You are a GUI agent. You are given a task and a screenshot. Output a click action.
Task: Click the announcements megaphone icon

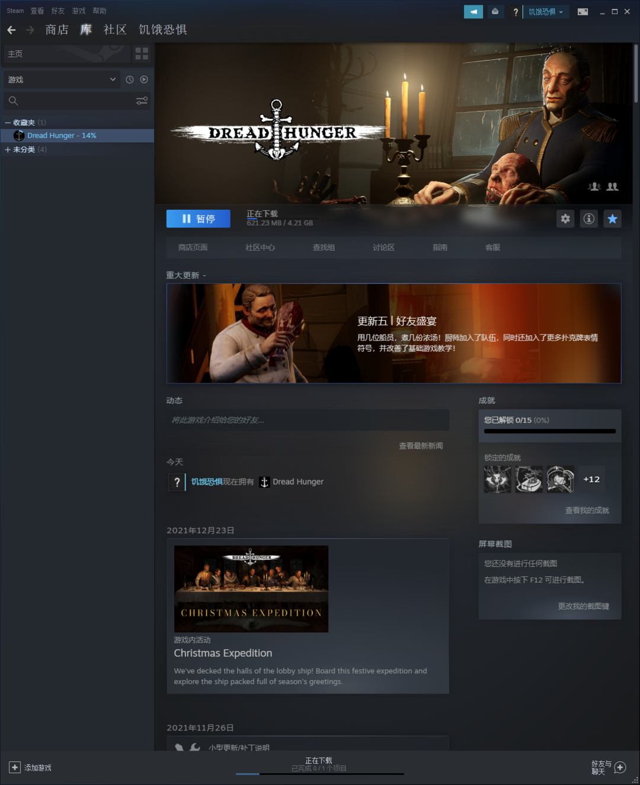pyautogui.click(x=473, y=12)
